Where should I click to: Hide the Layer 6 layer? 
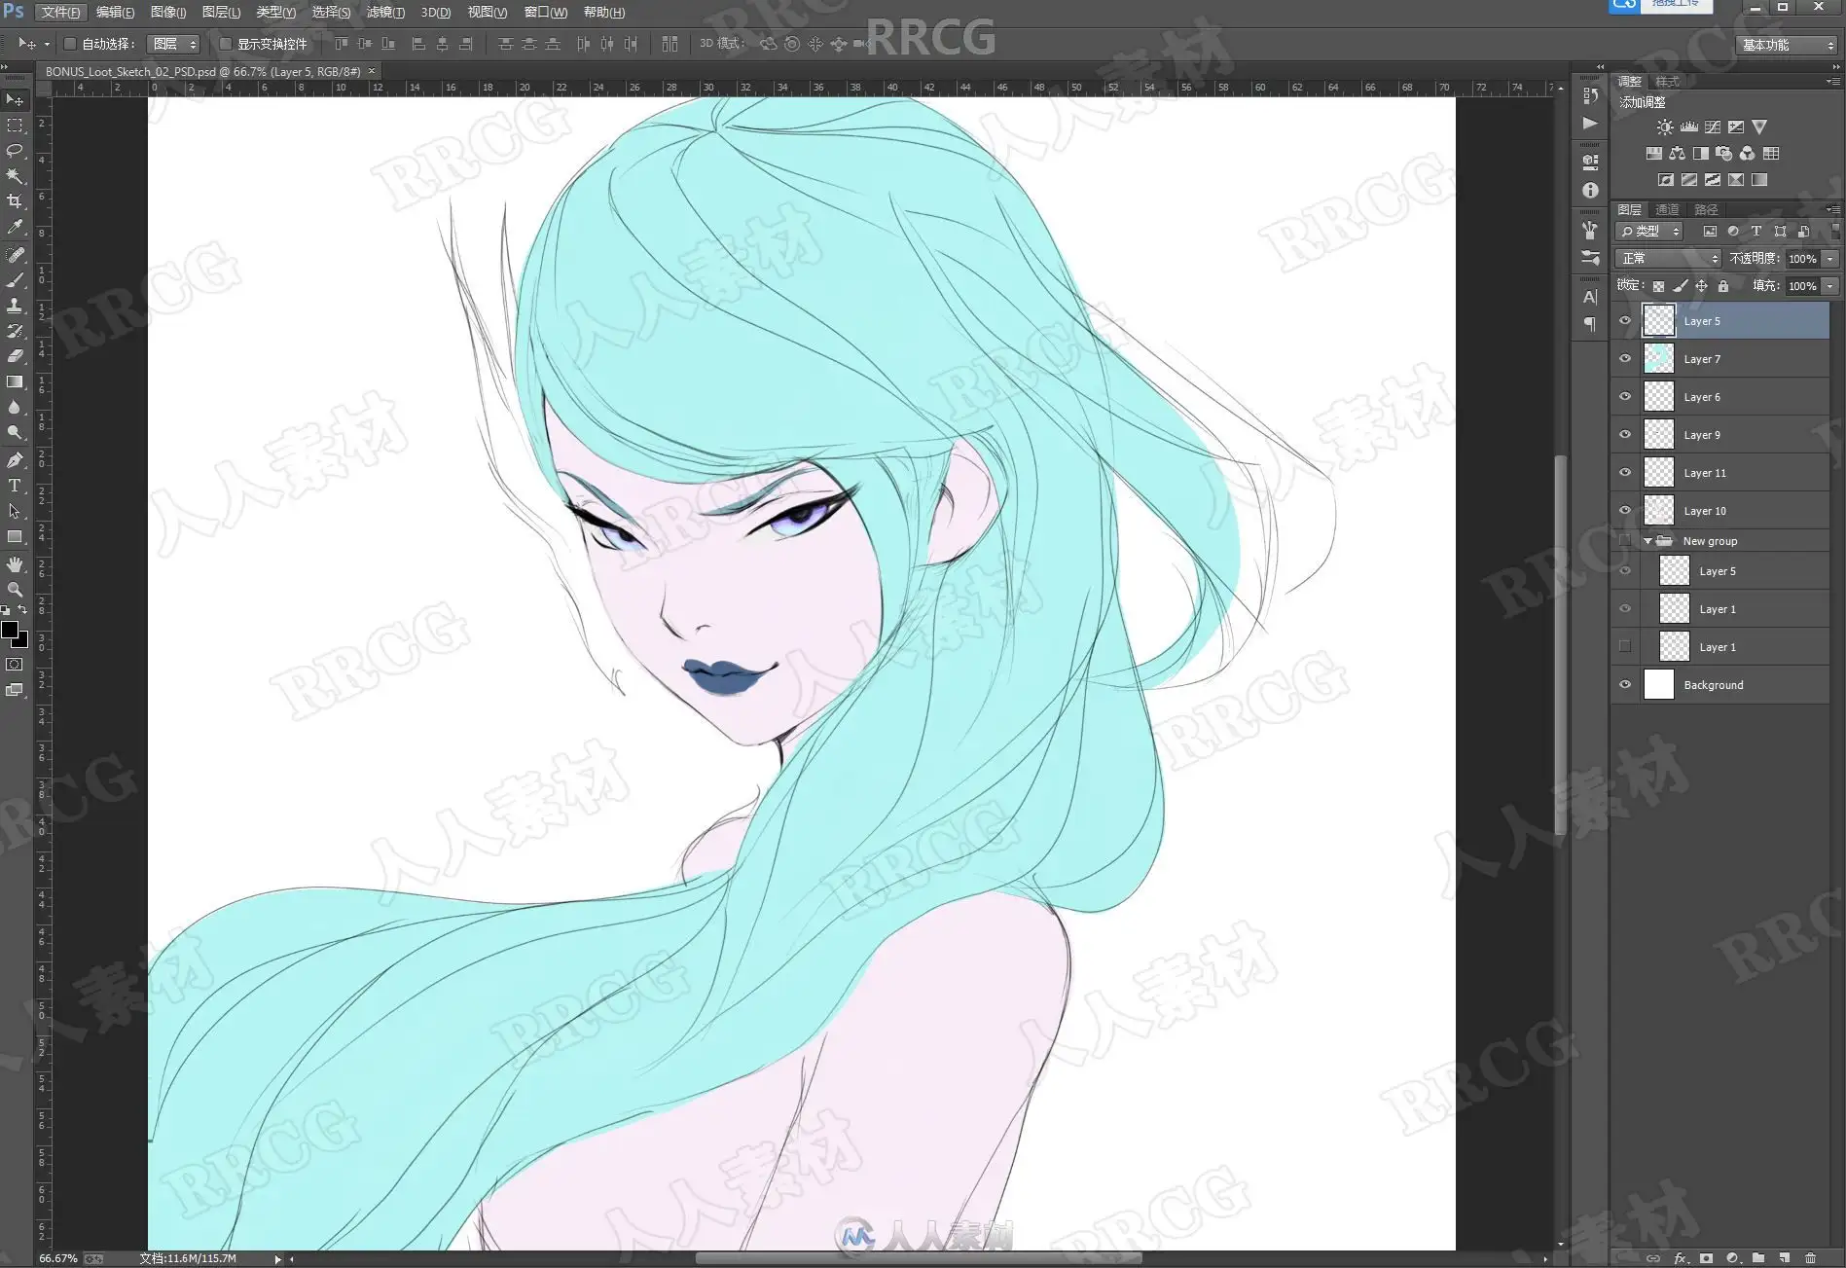click(x=1624, y=397)
